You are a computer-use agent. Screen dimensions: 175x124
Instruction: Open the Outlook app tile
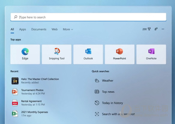[88, 54]
